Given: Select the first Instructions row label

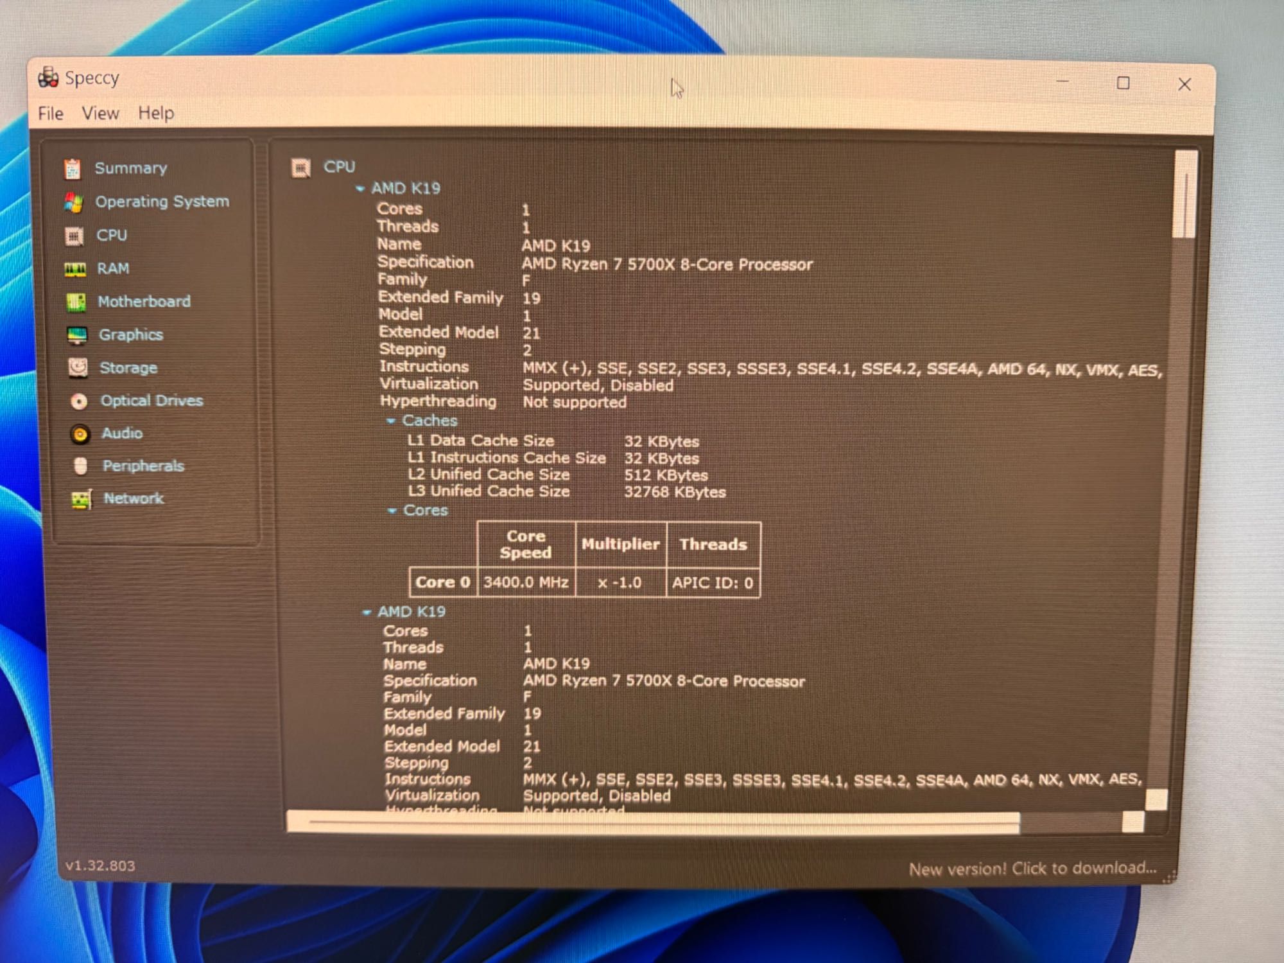Looking at the screenshot, I should point(424,367).
